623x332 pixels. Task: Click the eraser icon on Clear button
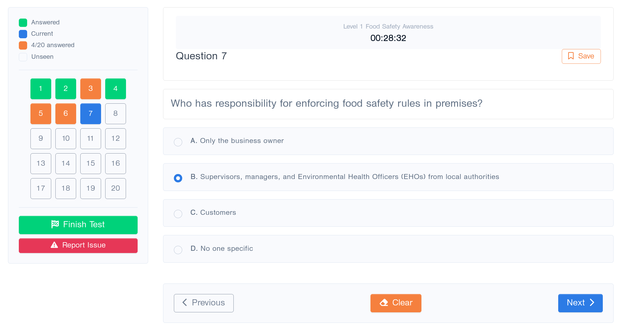pyautogui.click(x=384, y=303)
